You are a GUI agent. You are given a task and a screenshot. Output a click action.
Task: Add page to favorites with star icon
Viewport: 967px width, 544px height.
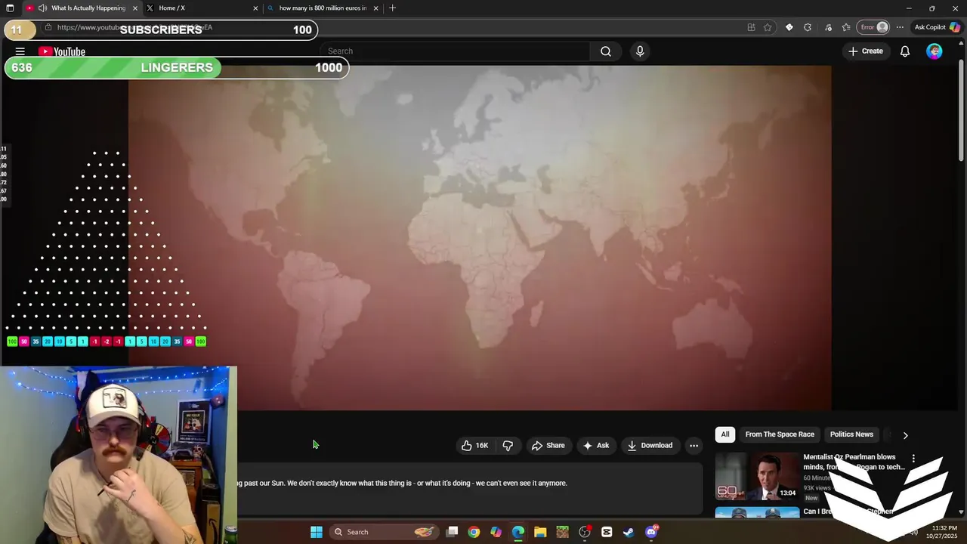(768, 27)
